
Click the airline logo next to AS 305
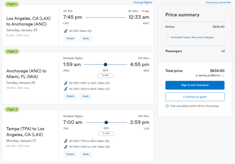(66, 89)
